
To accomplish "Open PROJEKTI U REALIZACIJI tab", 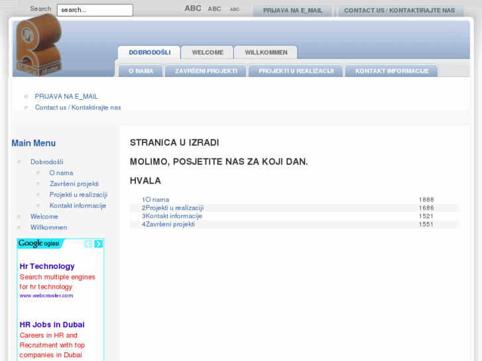I will coord(296,71).
